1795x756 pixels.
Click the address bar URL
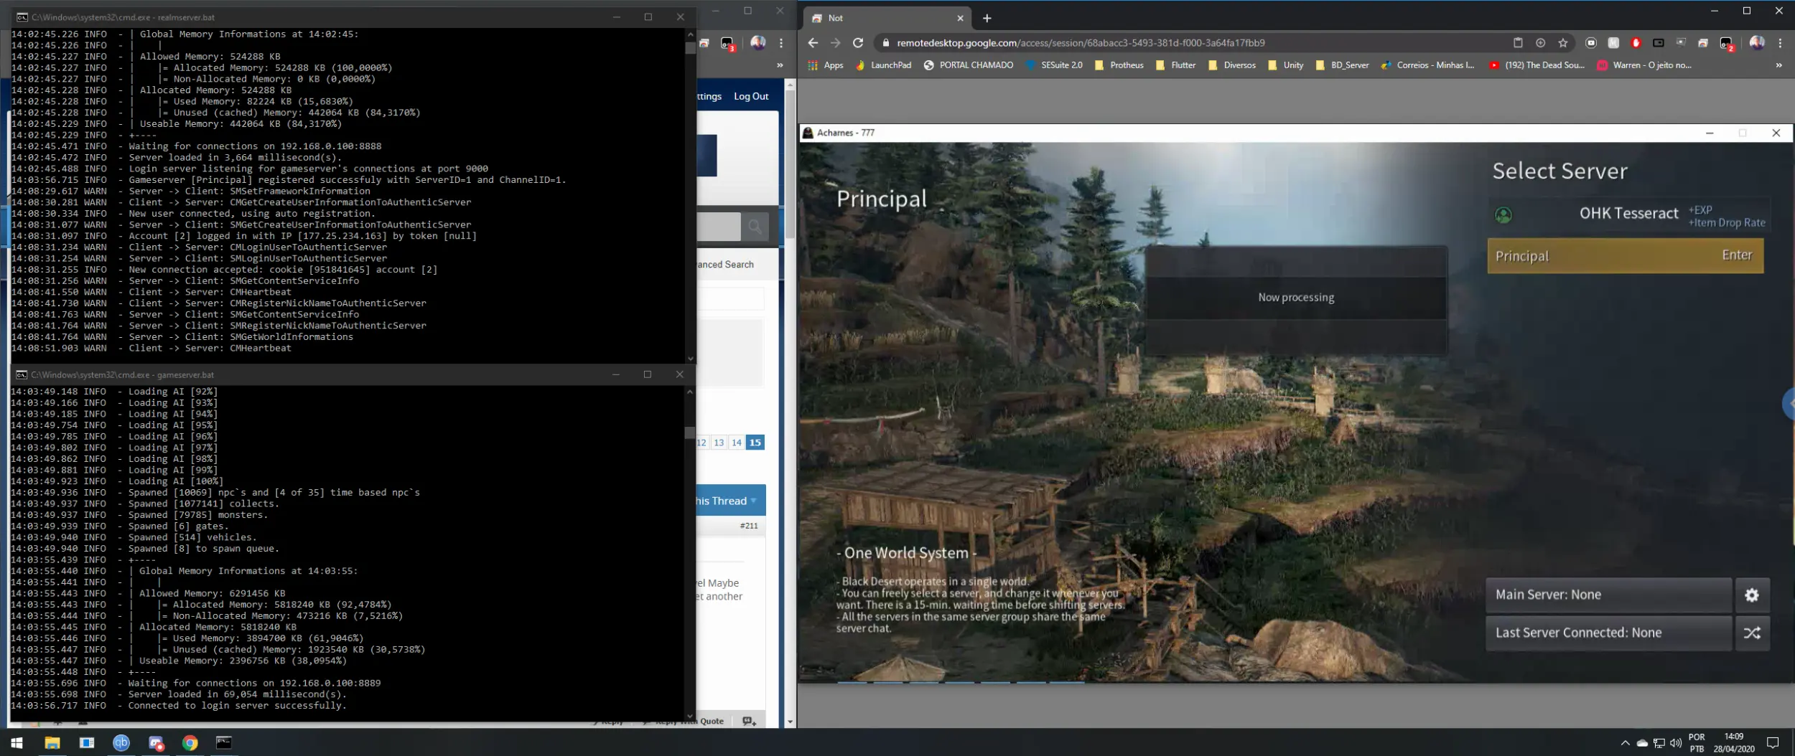pyautogui.click(x=1081, y=43)
